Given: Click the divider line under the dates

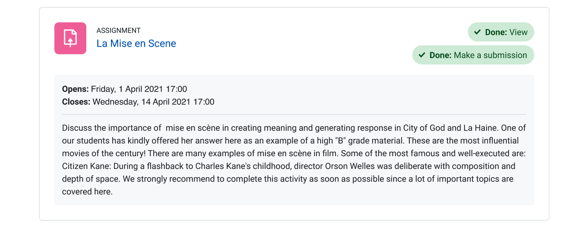Looking at the screenshot, I should 294,114.
